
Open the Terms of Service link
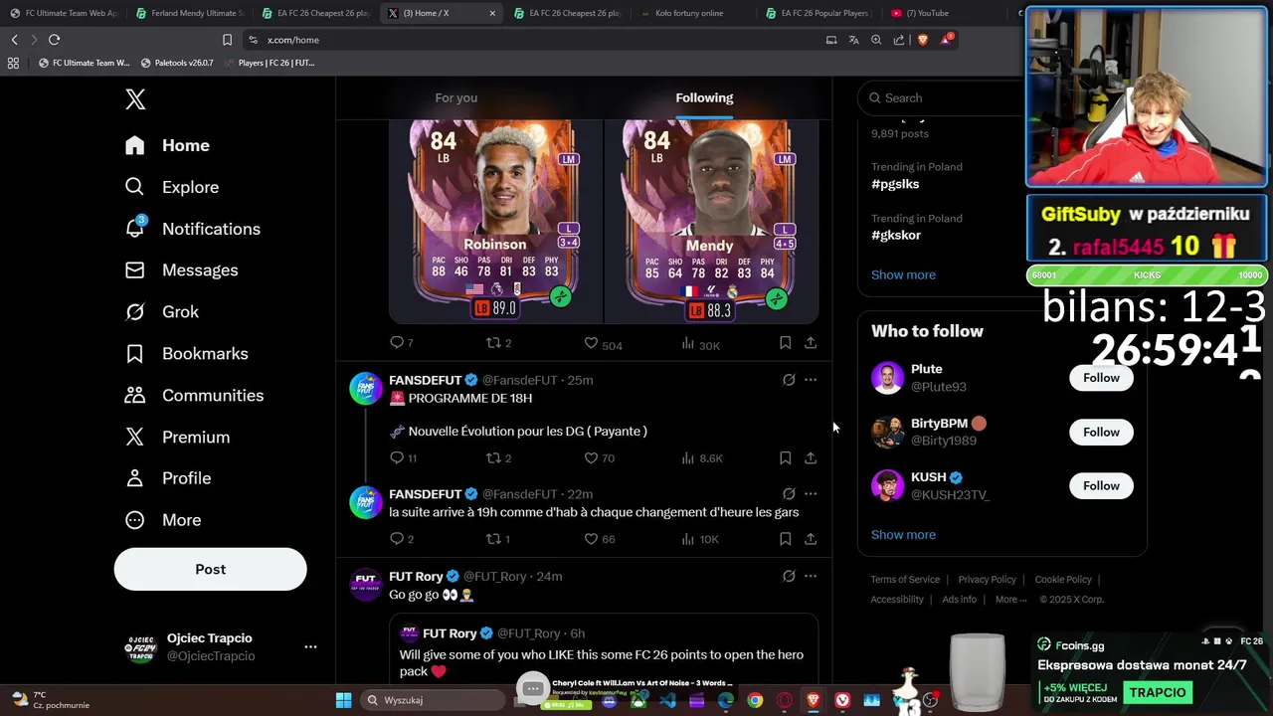905,580
